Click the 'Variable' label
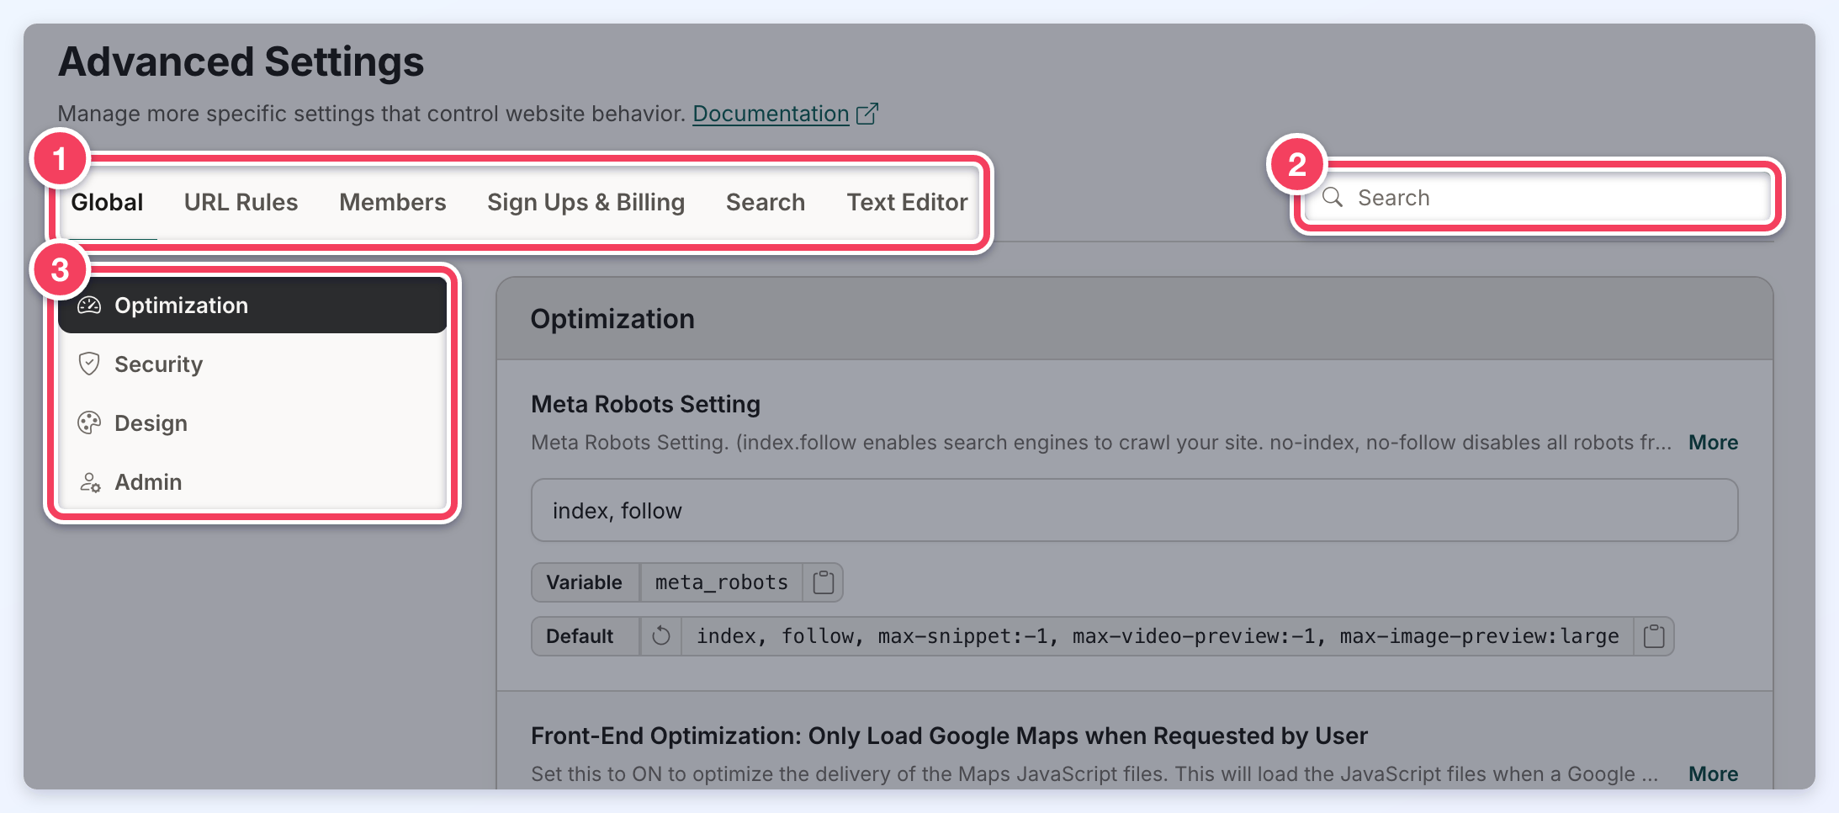Image resolution: width=1839 pixels, height=813 pixels. [x=585, y=582]
